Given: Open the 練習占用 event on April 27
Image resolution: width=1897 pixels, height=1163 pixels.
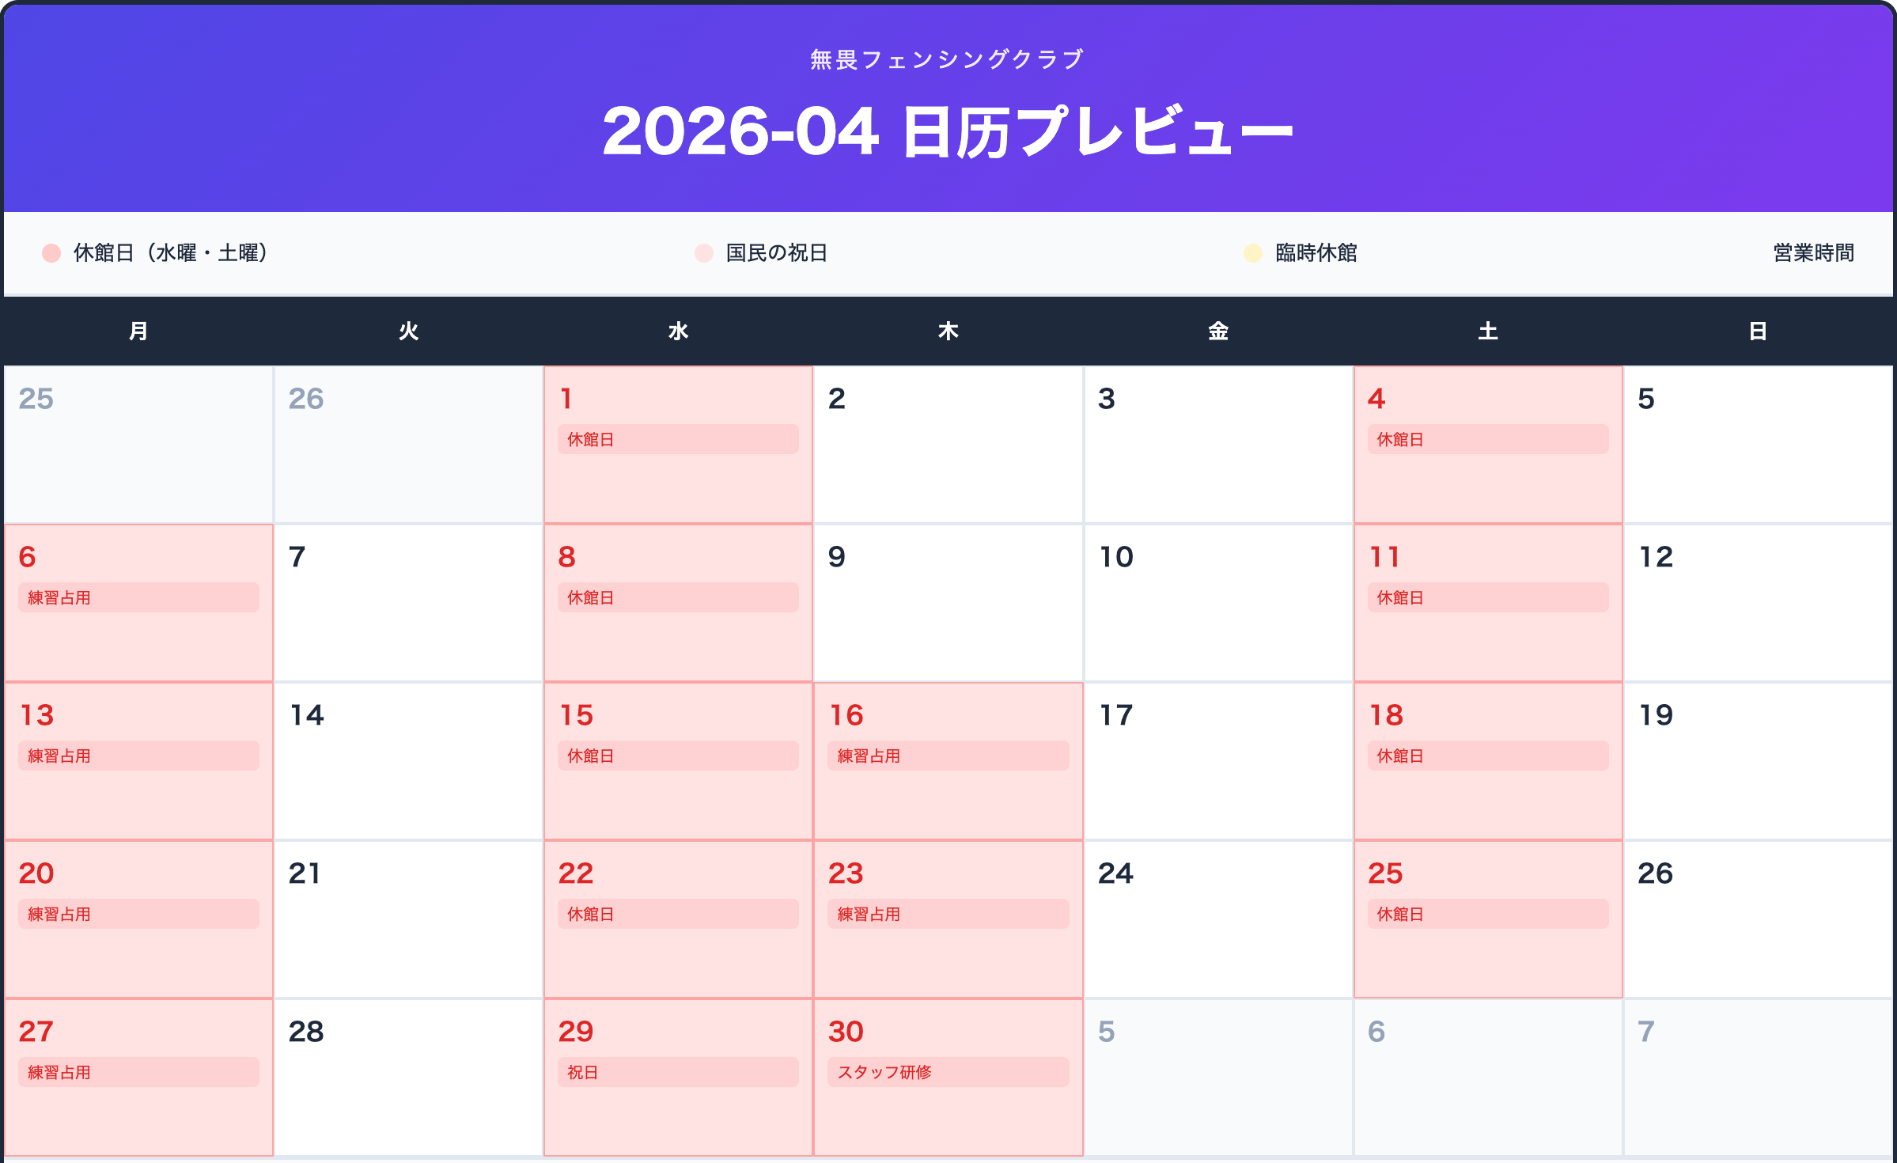Looking at the screenshot, I should click(x=138, y=1072).
